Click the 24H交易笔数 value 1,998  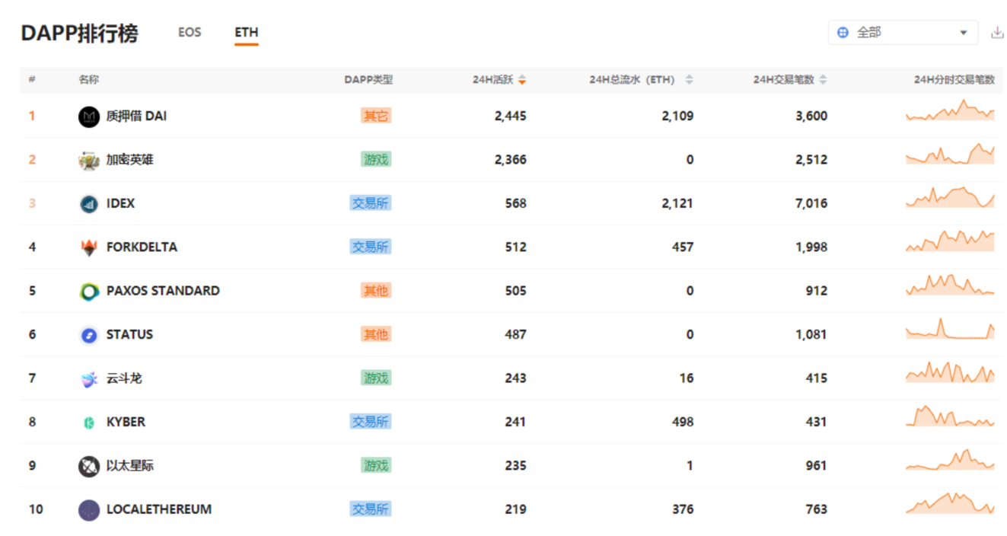point(811,247)
